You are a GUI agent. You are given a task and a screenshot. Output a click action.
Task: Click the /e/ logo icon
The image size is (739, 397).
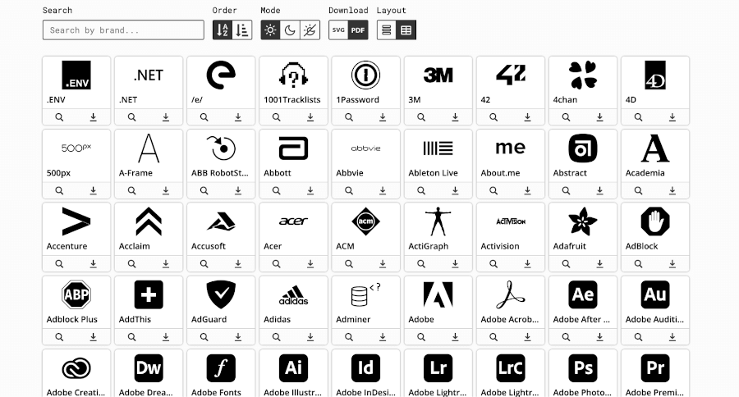coord(221,75)
